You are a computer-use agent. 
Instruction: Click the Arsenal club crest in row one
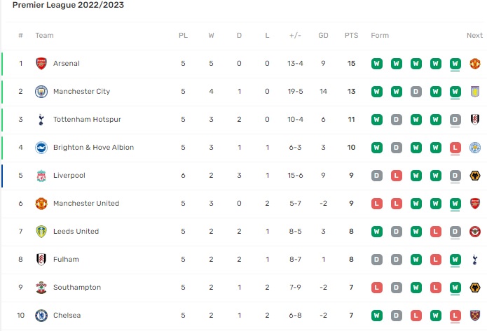coord(41,64)
